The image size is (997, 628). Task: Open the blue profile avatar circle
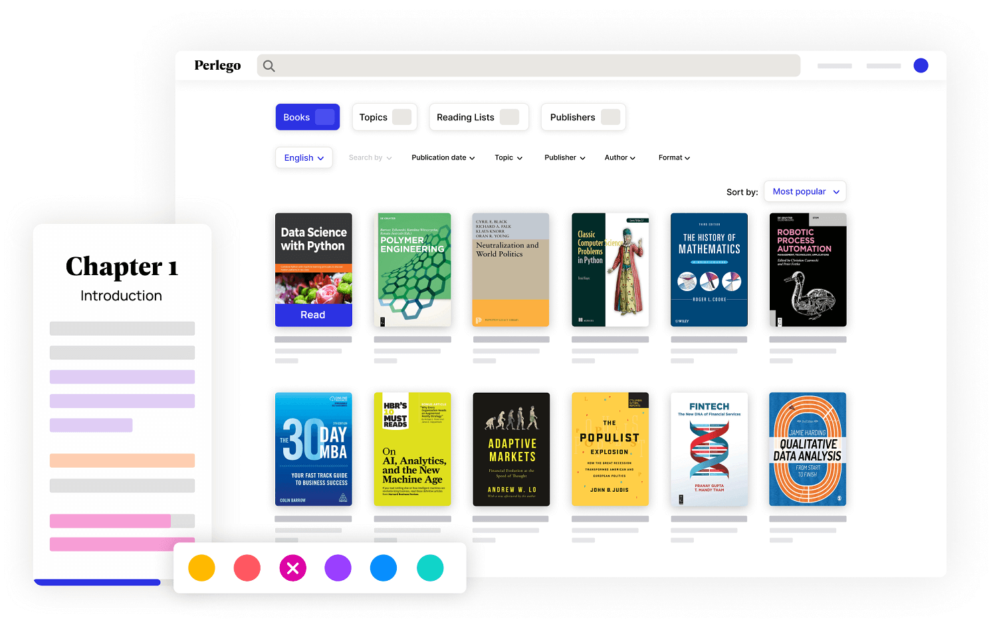921,65
